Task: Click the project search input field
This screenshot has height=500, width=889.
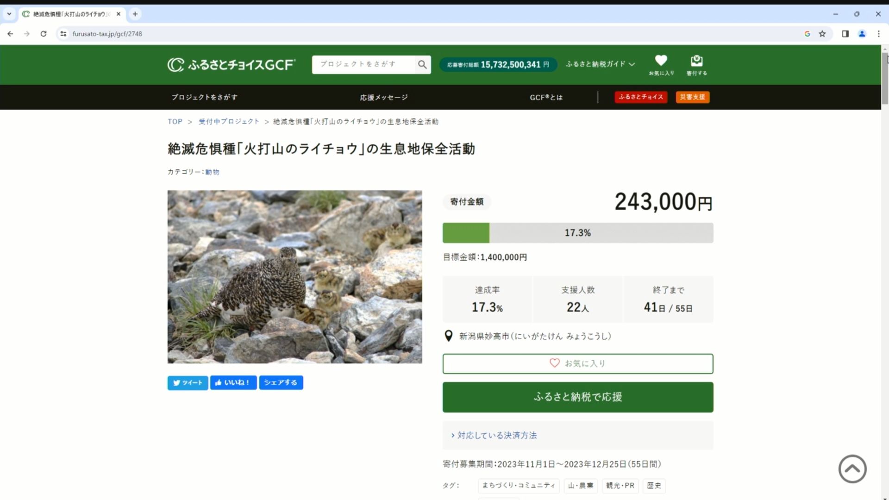Action: pos(363,64)
